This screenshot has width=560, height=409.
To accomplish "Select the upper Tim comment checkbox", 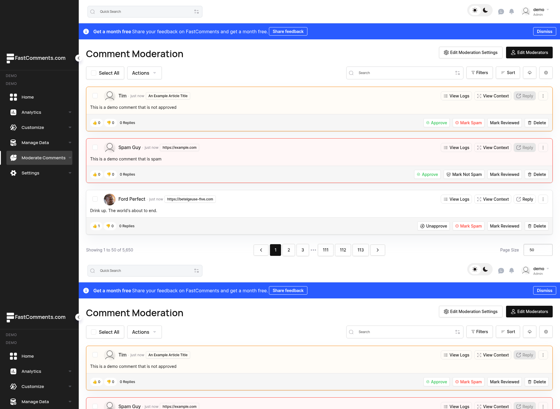I will coord(95,96).
